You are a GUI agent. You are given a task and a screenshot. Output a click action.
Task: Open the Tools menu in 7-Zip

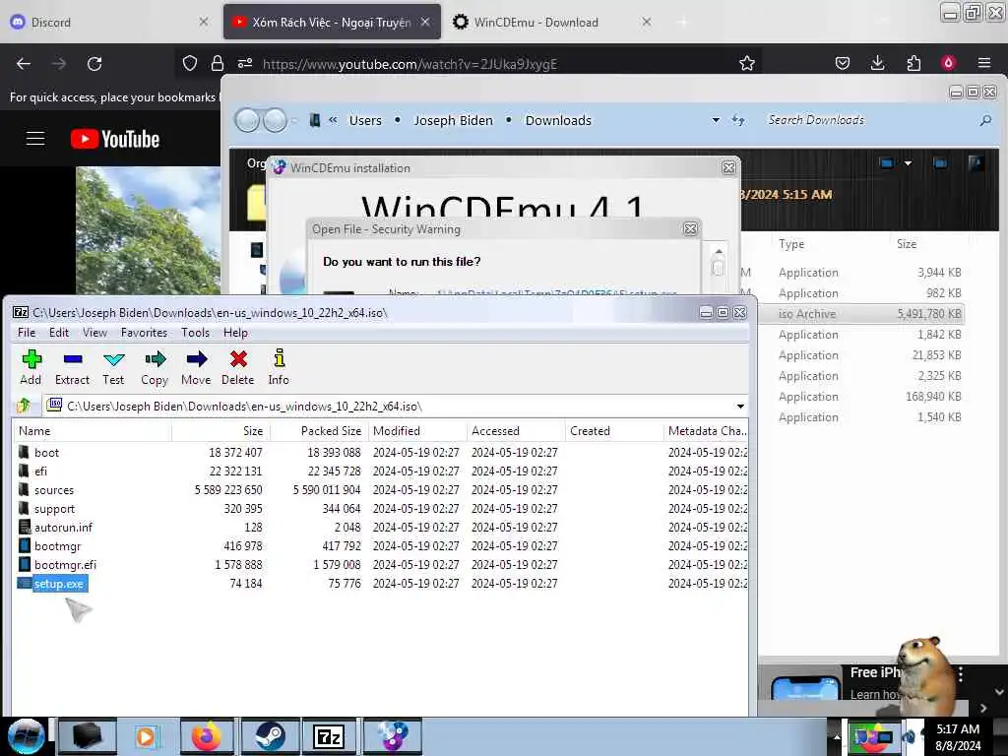(x=195, y=333)
